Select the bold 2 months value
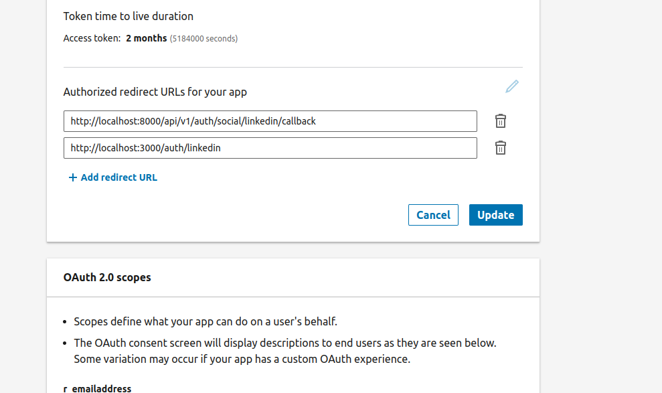Screen dimensions: 662x393 pyautogui.click(x=146, y=39)
